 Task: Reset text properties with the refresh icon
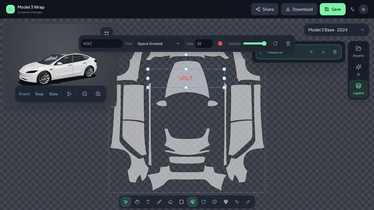tap(275, 43)
